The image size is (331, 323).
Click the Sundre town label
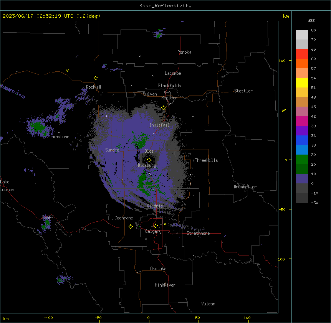click(112, 150)
